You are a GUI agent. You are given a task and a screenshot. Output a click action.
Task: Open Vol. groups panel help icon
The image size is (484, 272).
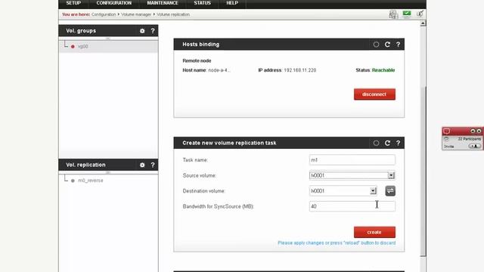pyautogui.click(x=153, y=31)
